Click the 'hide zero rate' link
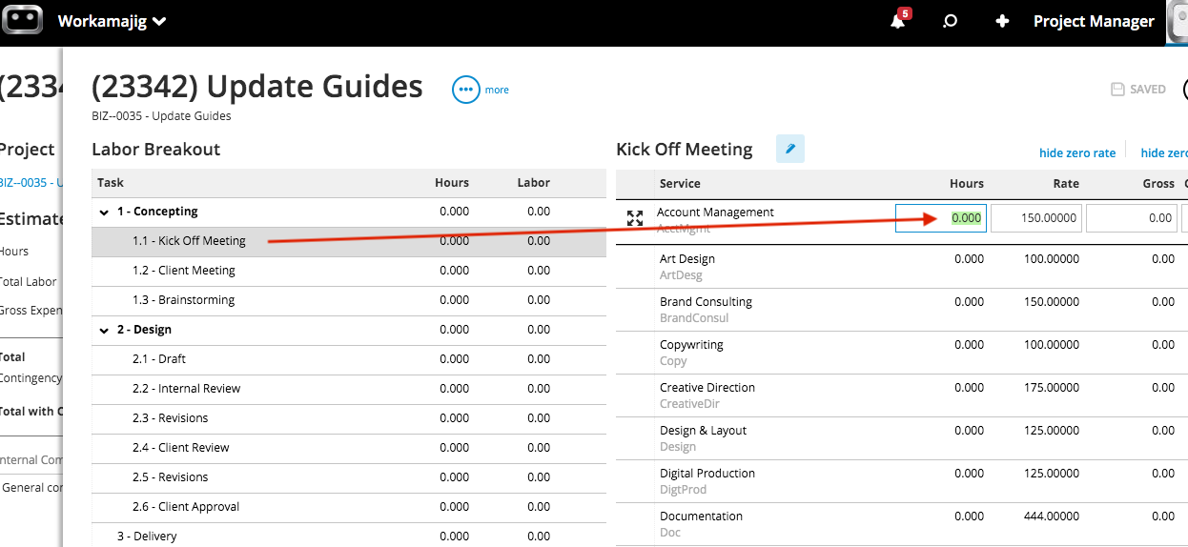1188x547 pixels. tap(1077, 152)
